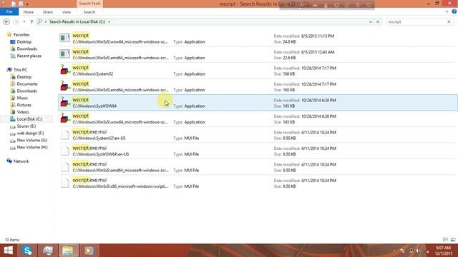Open media player taskbar icon
The height and width of the screenshot is (257, 458).
tap(89, 251)
